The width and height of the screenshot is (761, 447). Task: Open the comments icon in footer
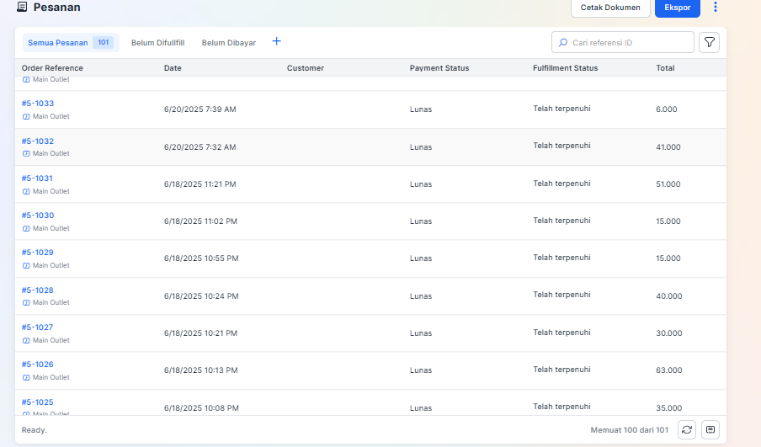710,429
